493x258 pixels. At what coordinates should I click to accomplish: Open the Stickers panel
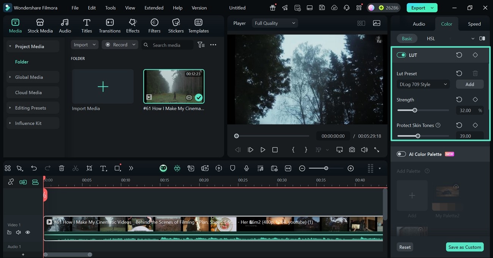click(176, 26)
